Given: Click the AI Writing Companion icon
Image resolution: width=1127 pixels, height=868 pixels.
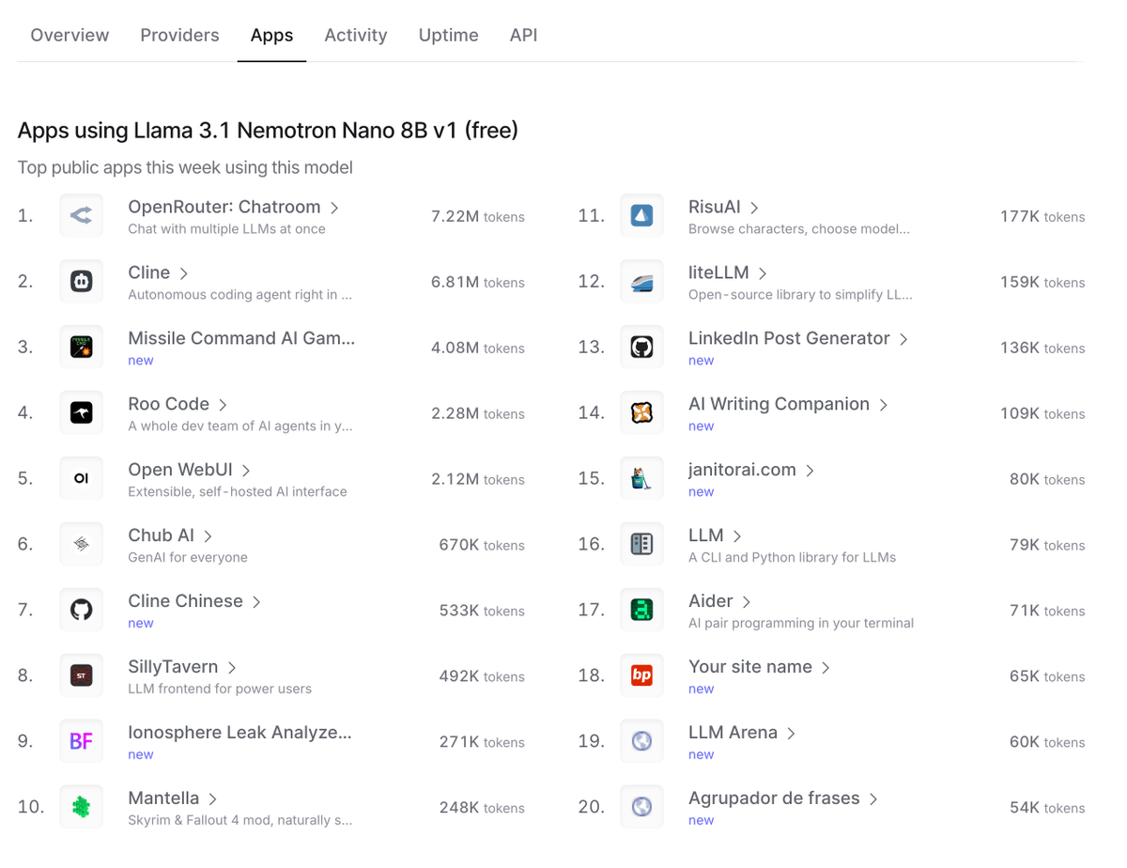Looking at the screenshot, I should pyautogui.click(x=642, y=413).
